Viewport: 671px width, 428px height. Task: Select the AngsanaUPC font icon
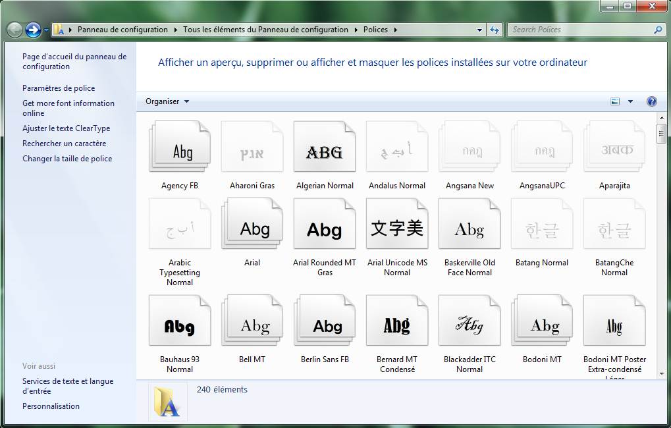[542, 147]
